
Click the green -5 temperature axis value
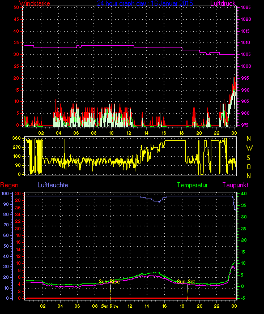[243, 298]
